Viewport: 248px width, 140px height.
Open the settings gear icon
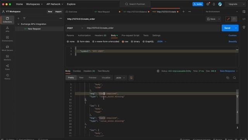(208, 4)
